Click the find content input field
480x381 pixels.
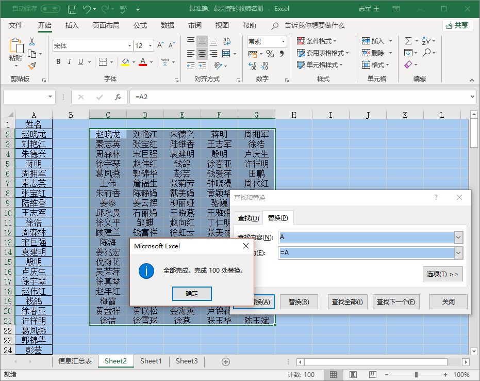point(367,237)
